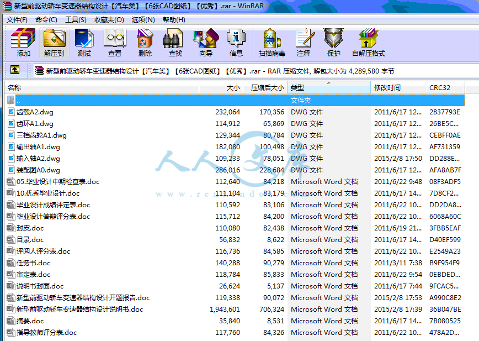Open the 选项(N) menu
Viewport: 479px width, 341px height.
click(143, 20)
